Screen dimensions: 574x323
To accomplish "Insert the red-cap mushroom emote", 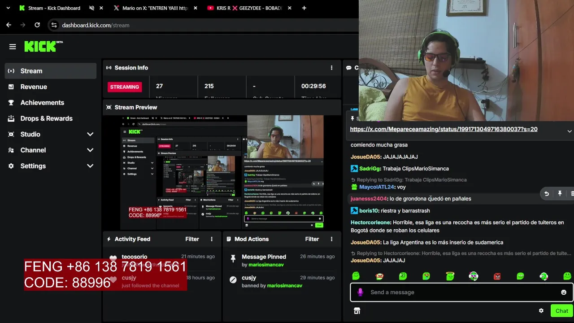I will pyautogui.click(x=379, y=276).
